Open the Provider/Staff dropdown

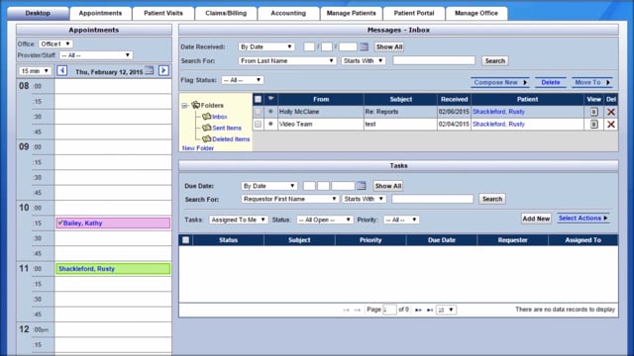tap(96, 55)
